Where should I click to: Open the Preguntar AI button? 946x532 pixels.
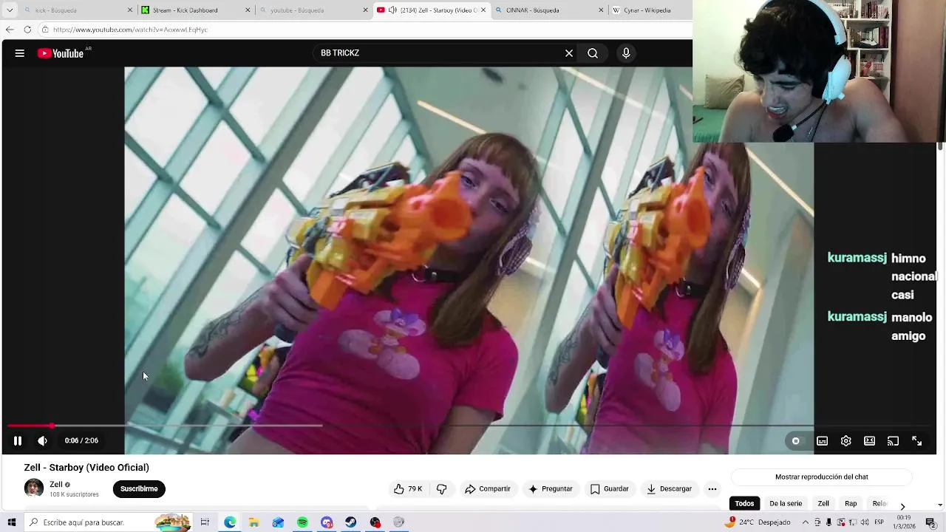click(551, 488)
